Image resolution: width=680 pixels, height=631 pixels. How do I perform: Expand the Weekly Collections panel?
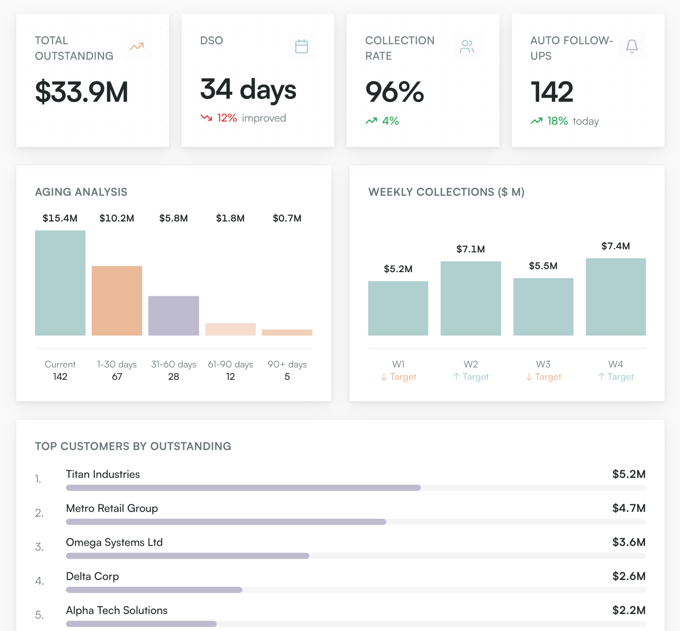506,283
